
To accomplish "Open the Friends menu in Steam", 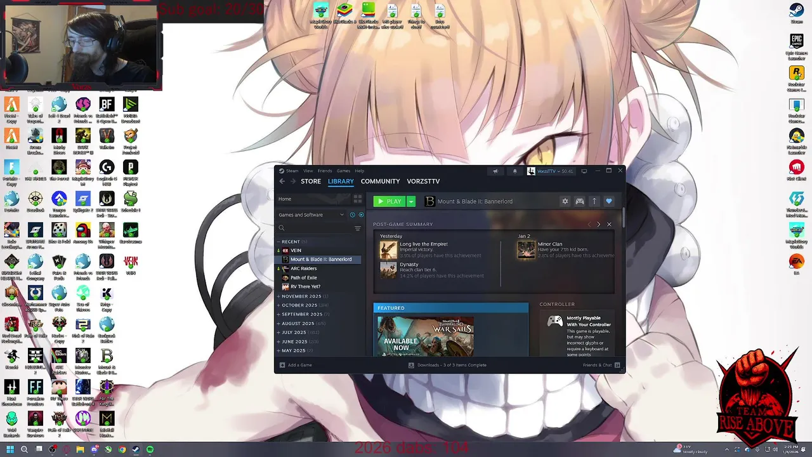I will 325,171.
